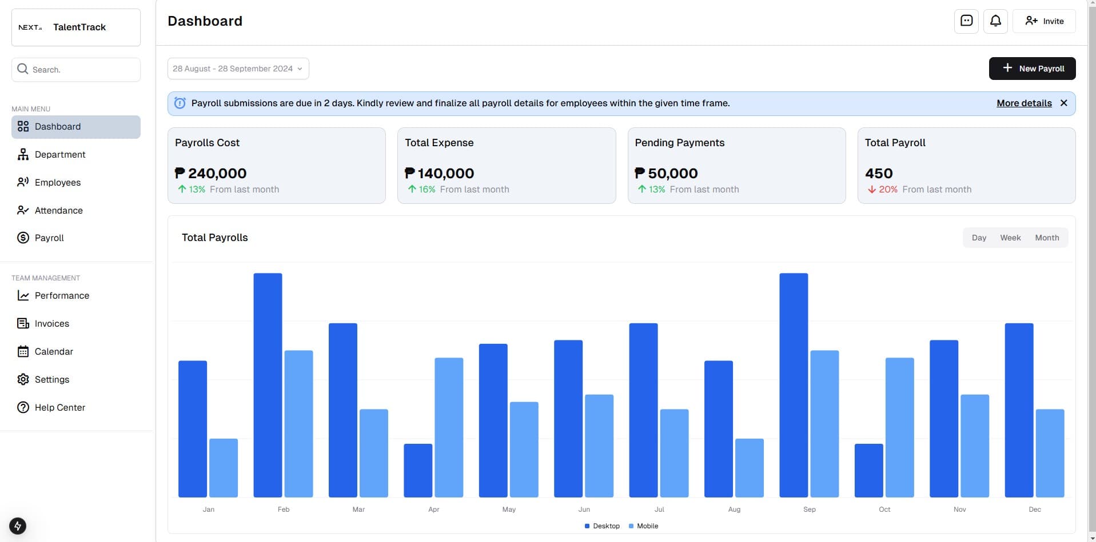
Task: Click the Payroll dollar-circle icon
Action: pos(23,238)
